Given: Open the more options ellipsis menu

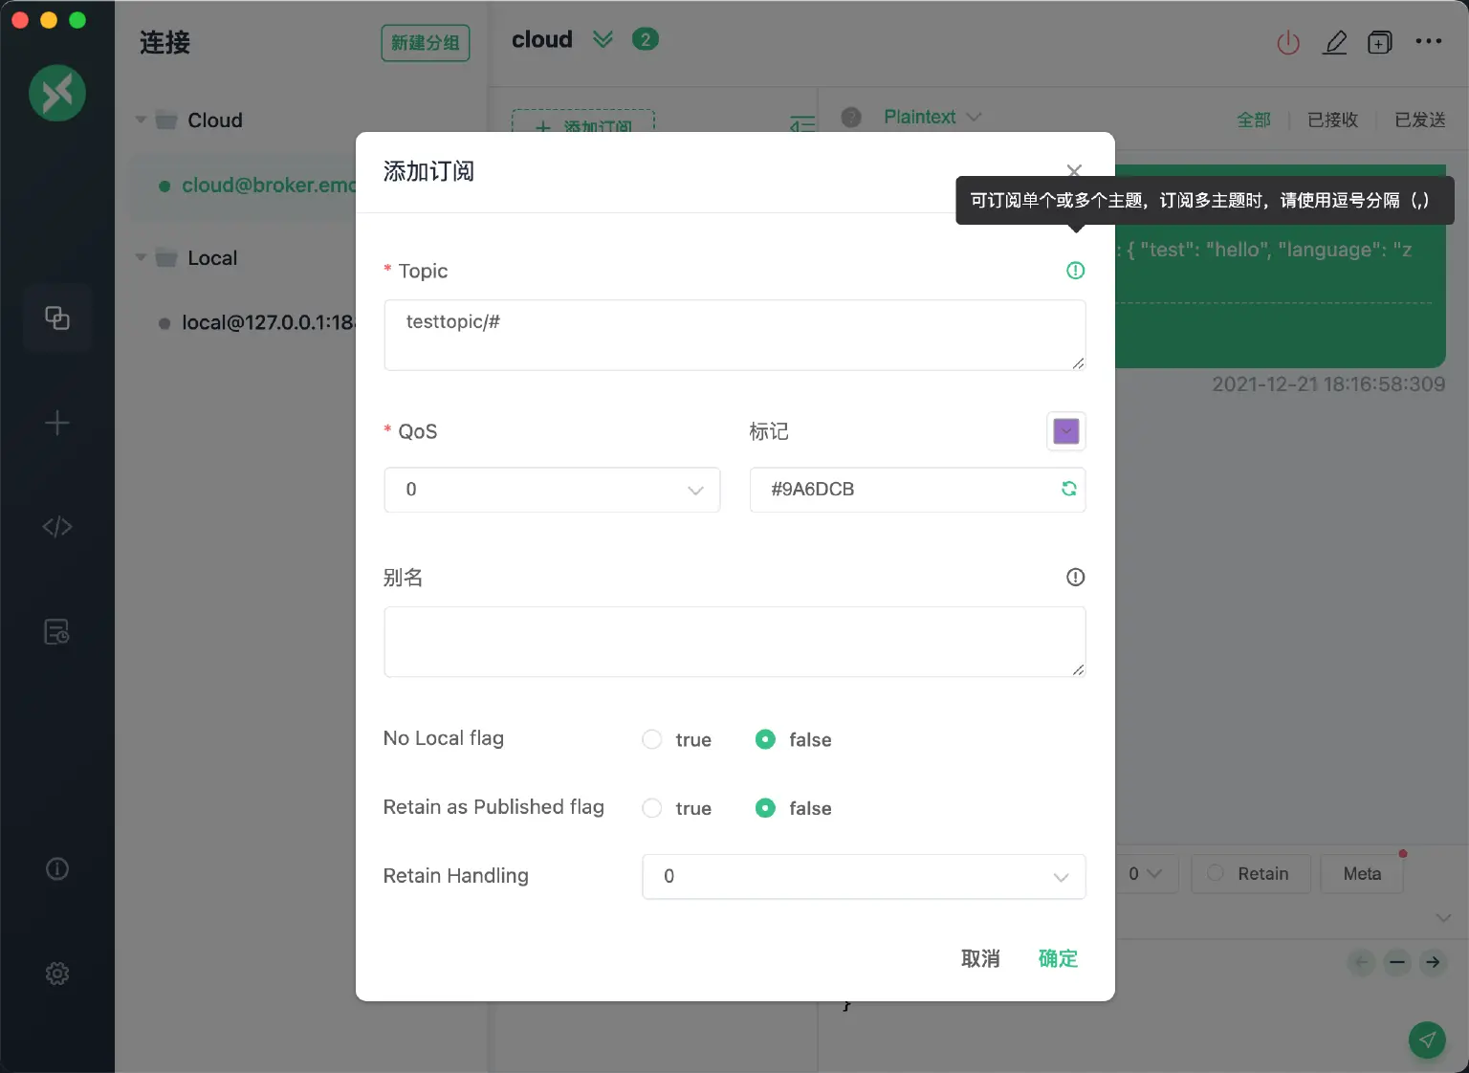Looking at the screenshot, I should point(1429,41).
